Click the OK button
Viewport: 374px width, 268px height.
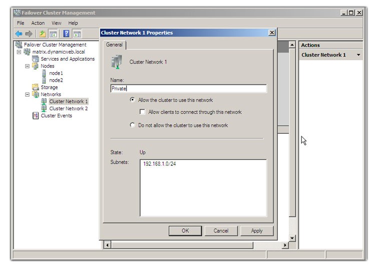[x=185, y=231]
